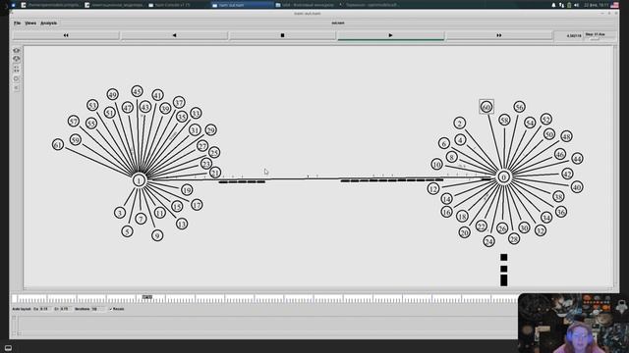The width and height of the screenshot is (629, 353).
Task: Select node 21
Action: [x=215, y=173]
